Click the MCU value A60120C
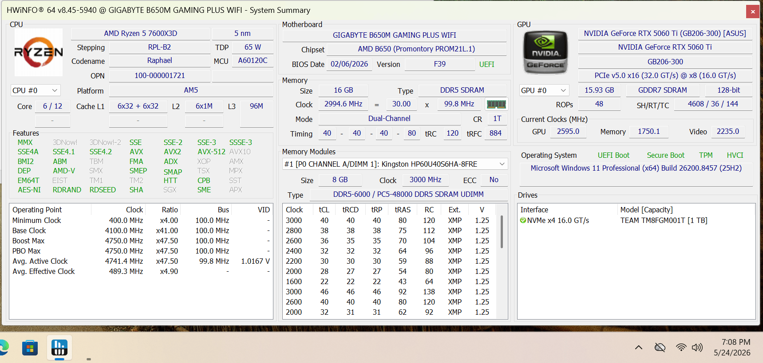The height and width of the screenshot is (363, 763). point(253,61)
